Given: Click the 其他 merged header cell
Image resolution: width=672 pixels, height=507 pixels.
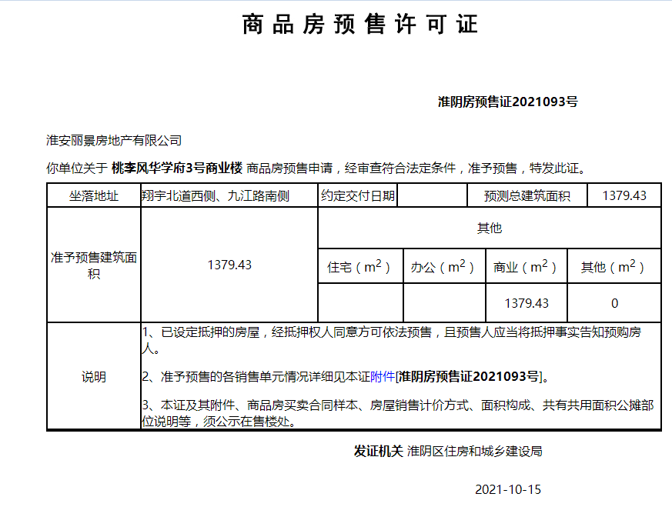Looking at the screenshot, I should coord(490,228).
